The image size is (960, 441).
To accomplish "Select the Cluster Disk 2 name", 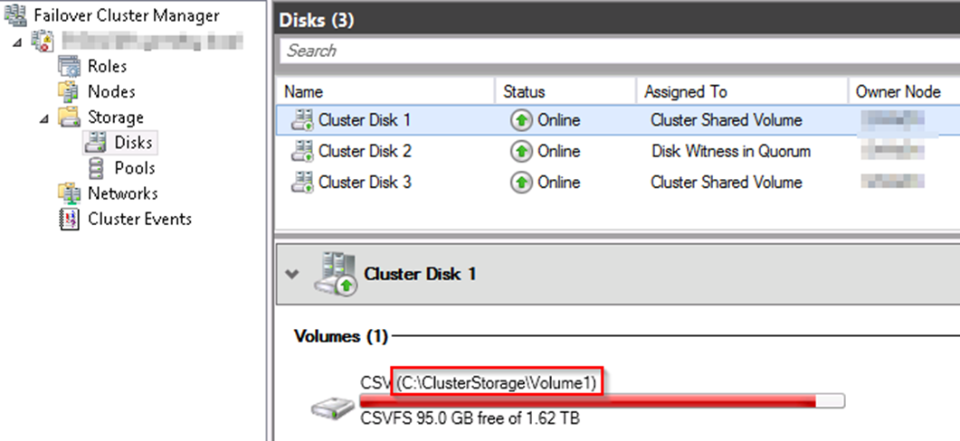I will [x=365, y=151].
